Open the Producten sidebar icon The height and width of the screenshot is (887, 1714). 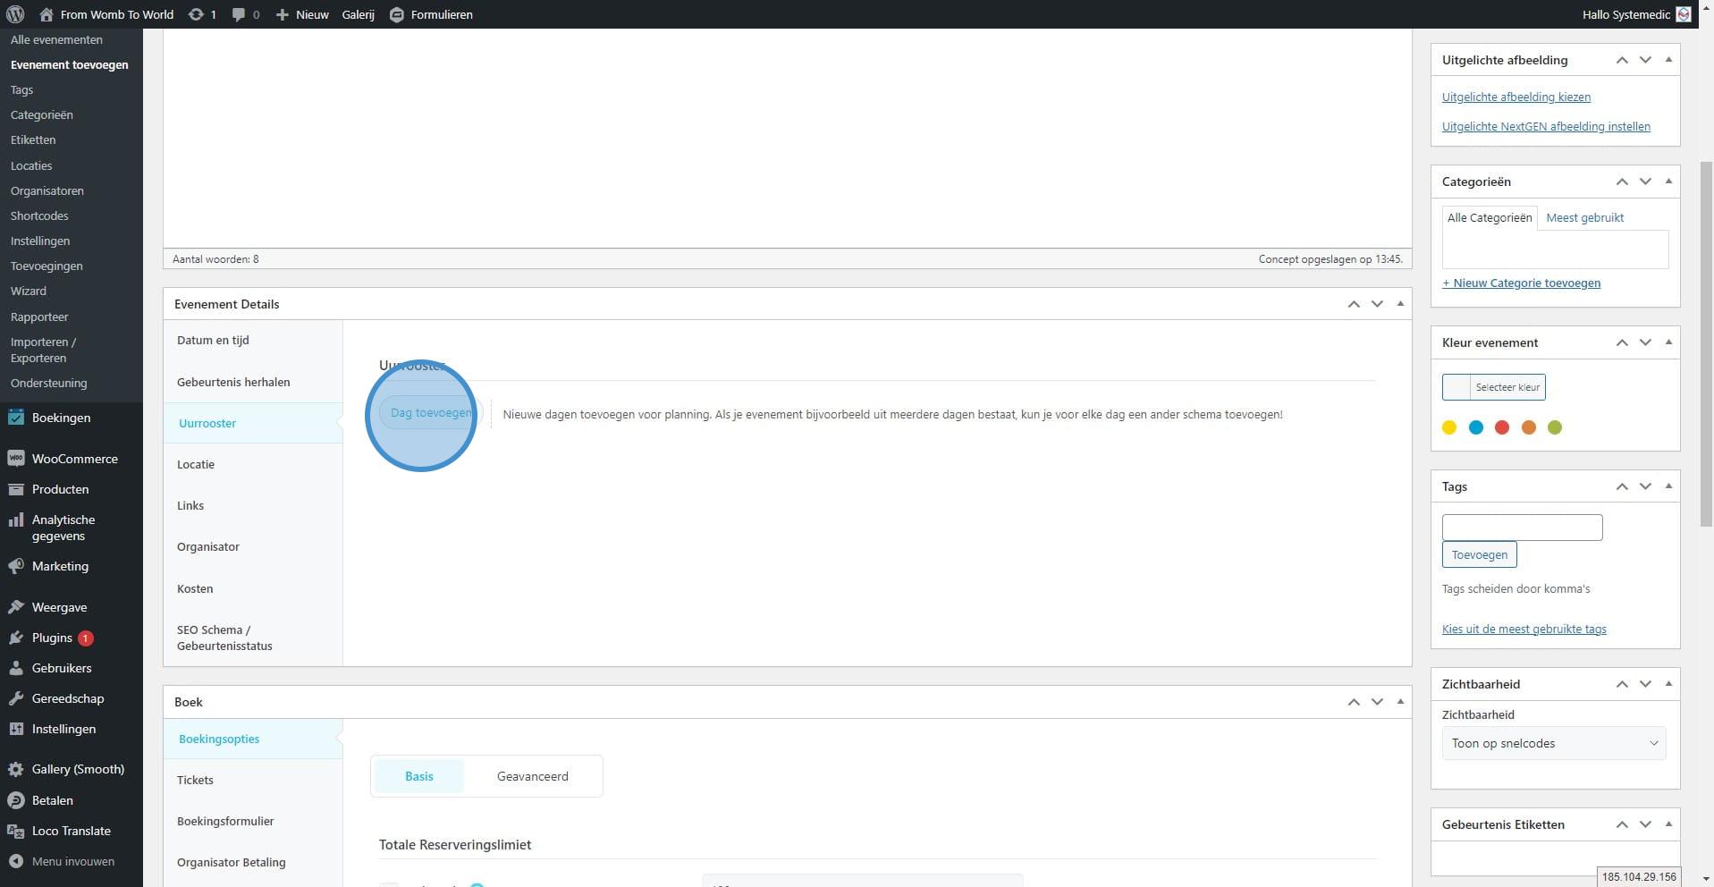pos(15,489)
